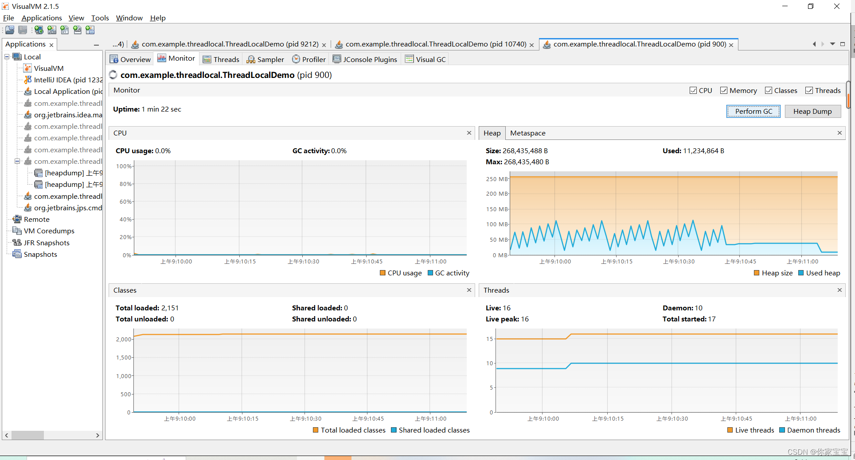The width and height of the screenshot is (855, 460).
Task: Toggle the CPU checkbox
Action: (x=693, y=90)
